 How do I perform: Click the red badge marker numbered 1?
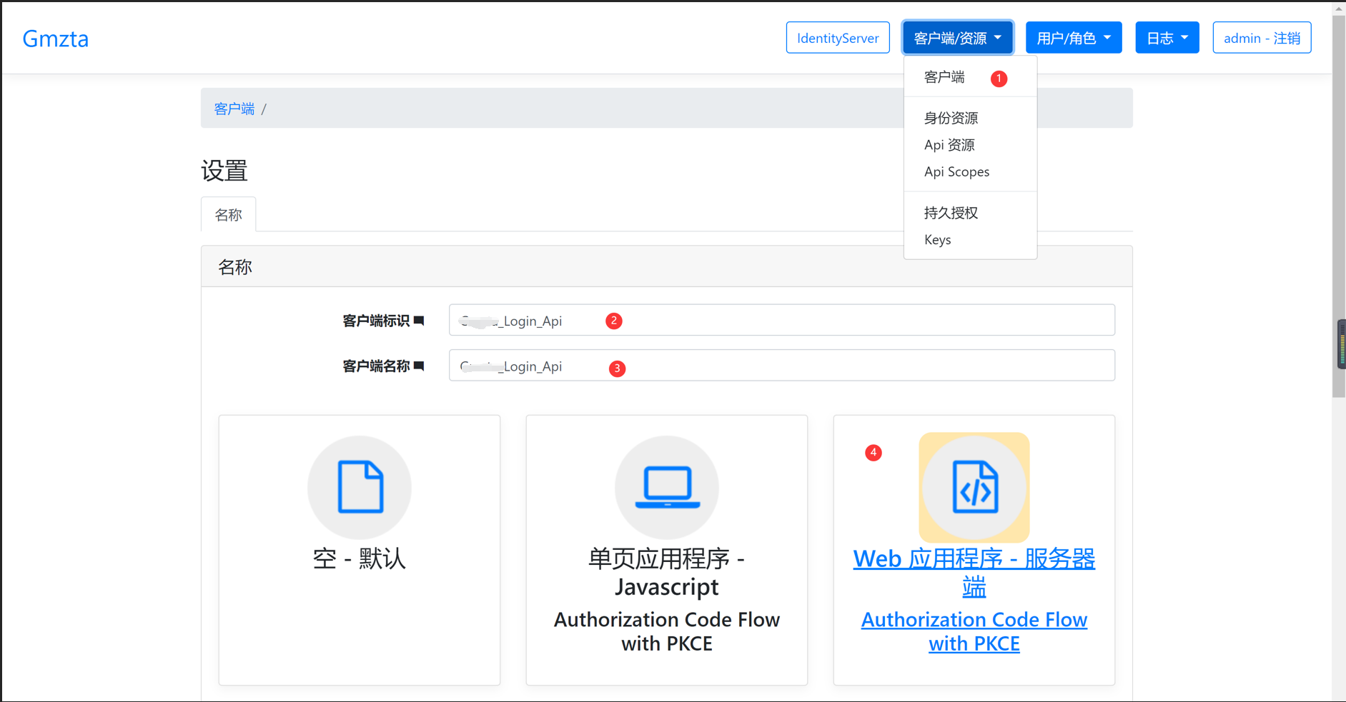(999, 79)
